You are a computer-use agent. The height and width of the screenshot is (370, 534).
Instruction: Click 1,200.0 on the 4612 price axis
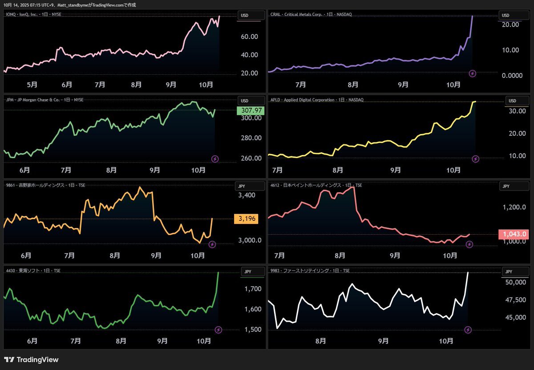tap(515, 207)
